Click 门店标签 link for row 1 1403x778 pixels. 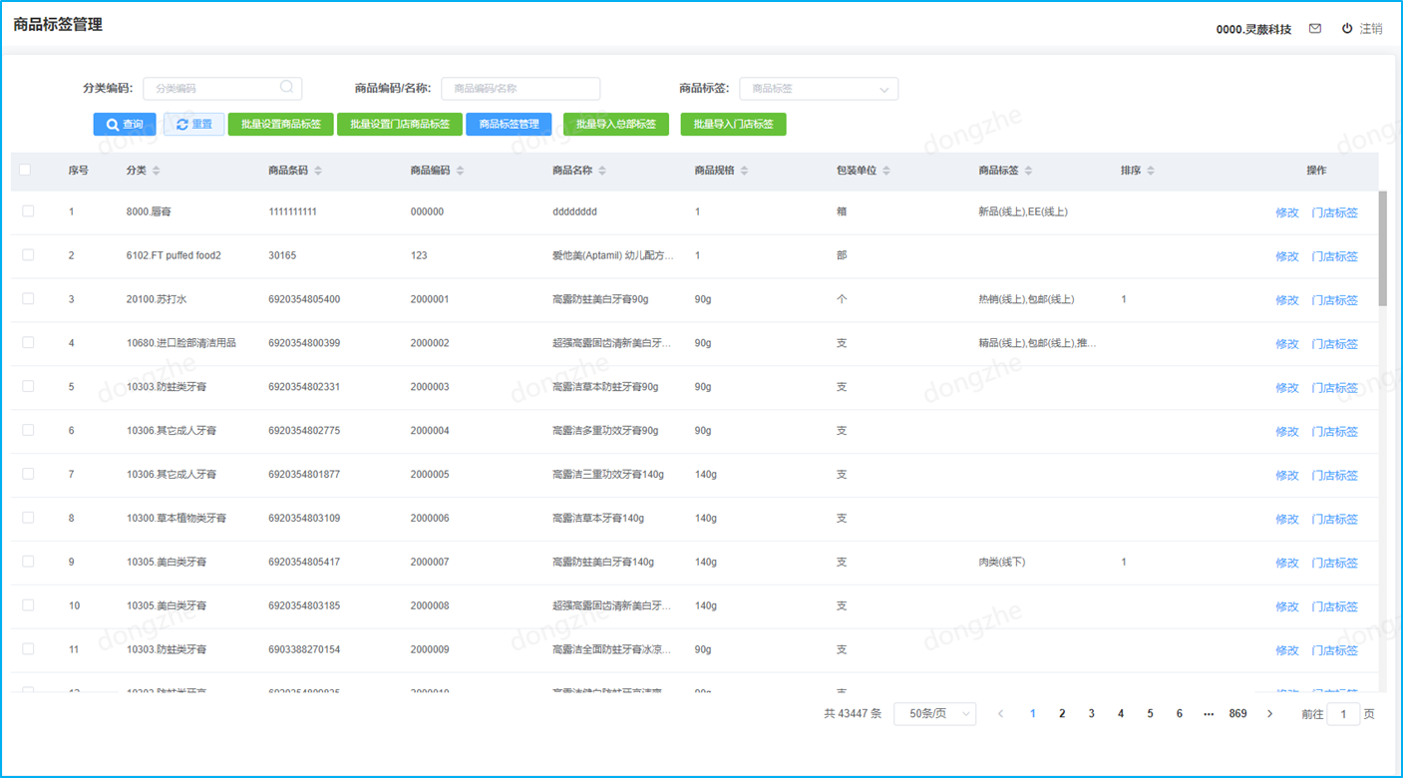pos(1334,212)
